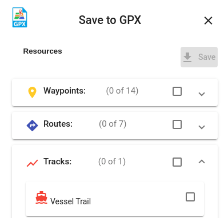
Task: Select all Waypoints checkbox
Action: click(x=177, y=91)
